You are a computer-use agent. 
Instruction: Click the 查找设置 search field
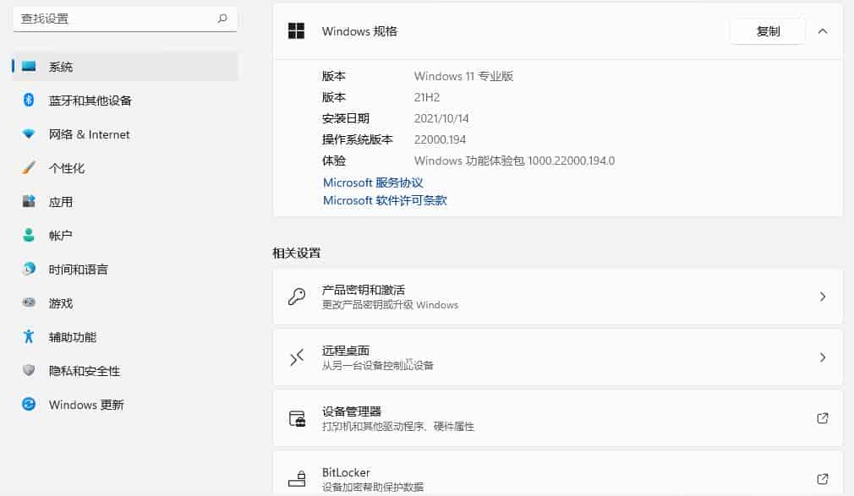click(x=125, y=19)
